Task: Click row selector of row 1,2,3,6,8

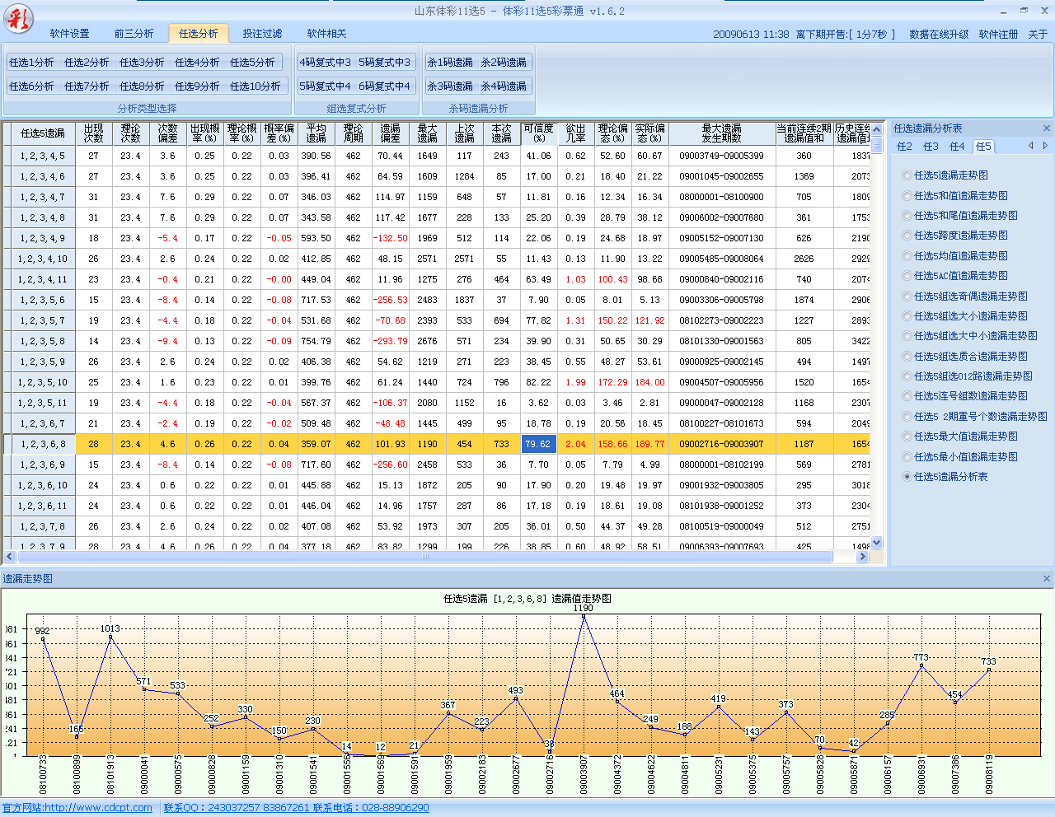Action: pyautogui.click(x=7, y=444)
